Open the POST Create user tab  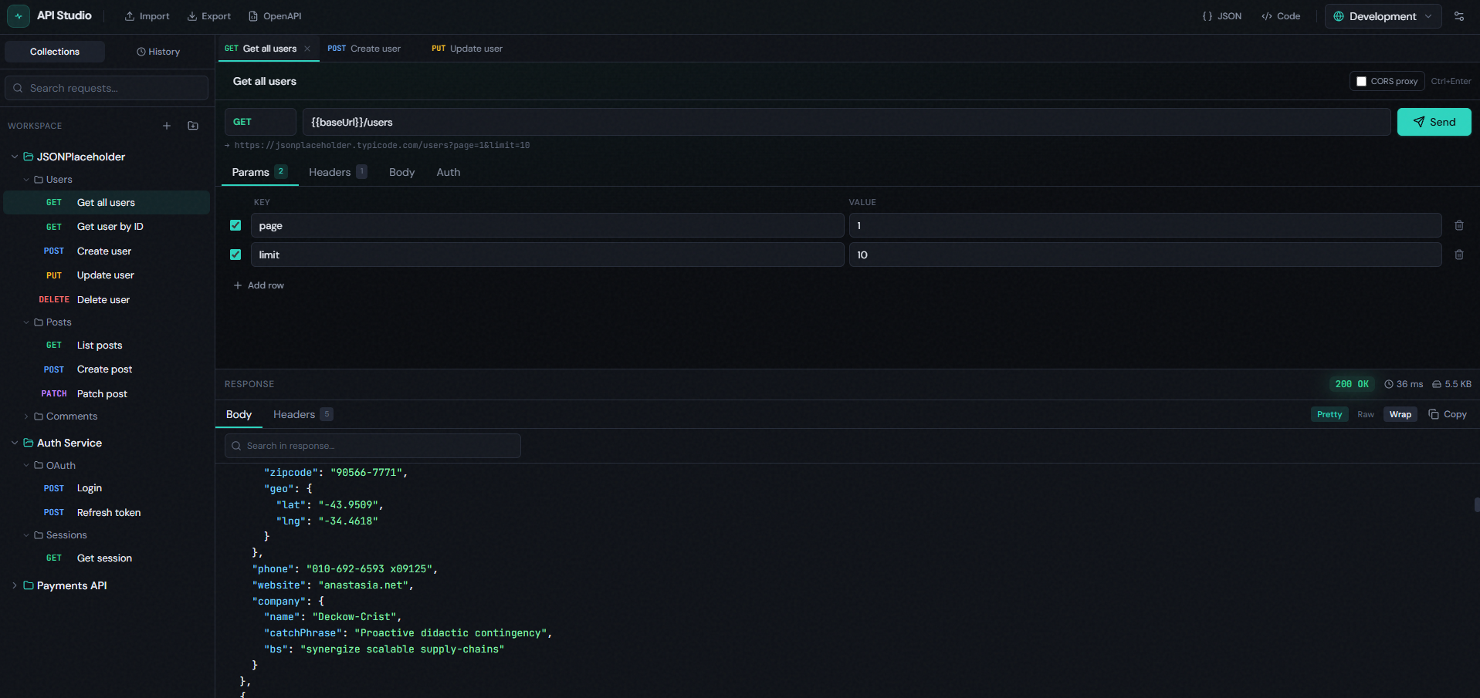click(364, 49)
